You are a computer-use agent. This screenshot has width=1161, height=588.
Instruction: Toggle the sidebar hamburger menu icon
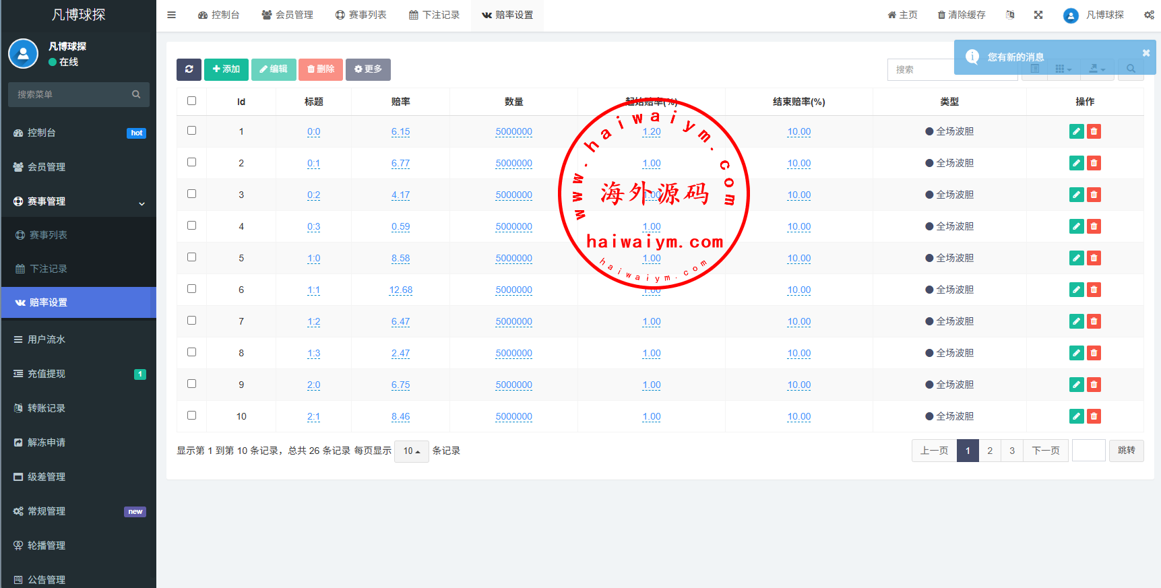point(172,15)
